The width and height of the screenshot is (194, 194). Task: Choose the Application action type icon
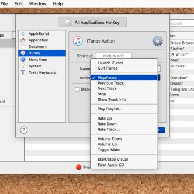point(23,40)
